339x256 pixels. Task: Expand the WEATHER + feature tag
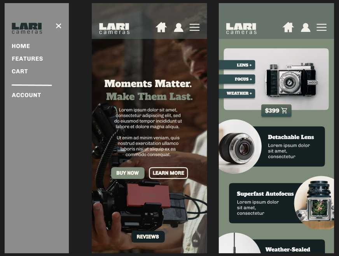(237, 93)
